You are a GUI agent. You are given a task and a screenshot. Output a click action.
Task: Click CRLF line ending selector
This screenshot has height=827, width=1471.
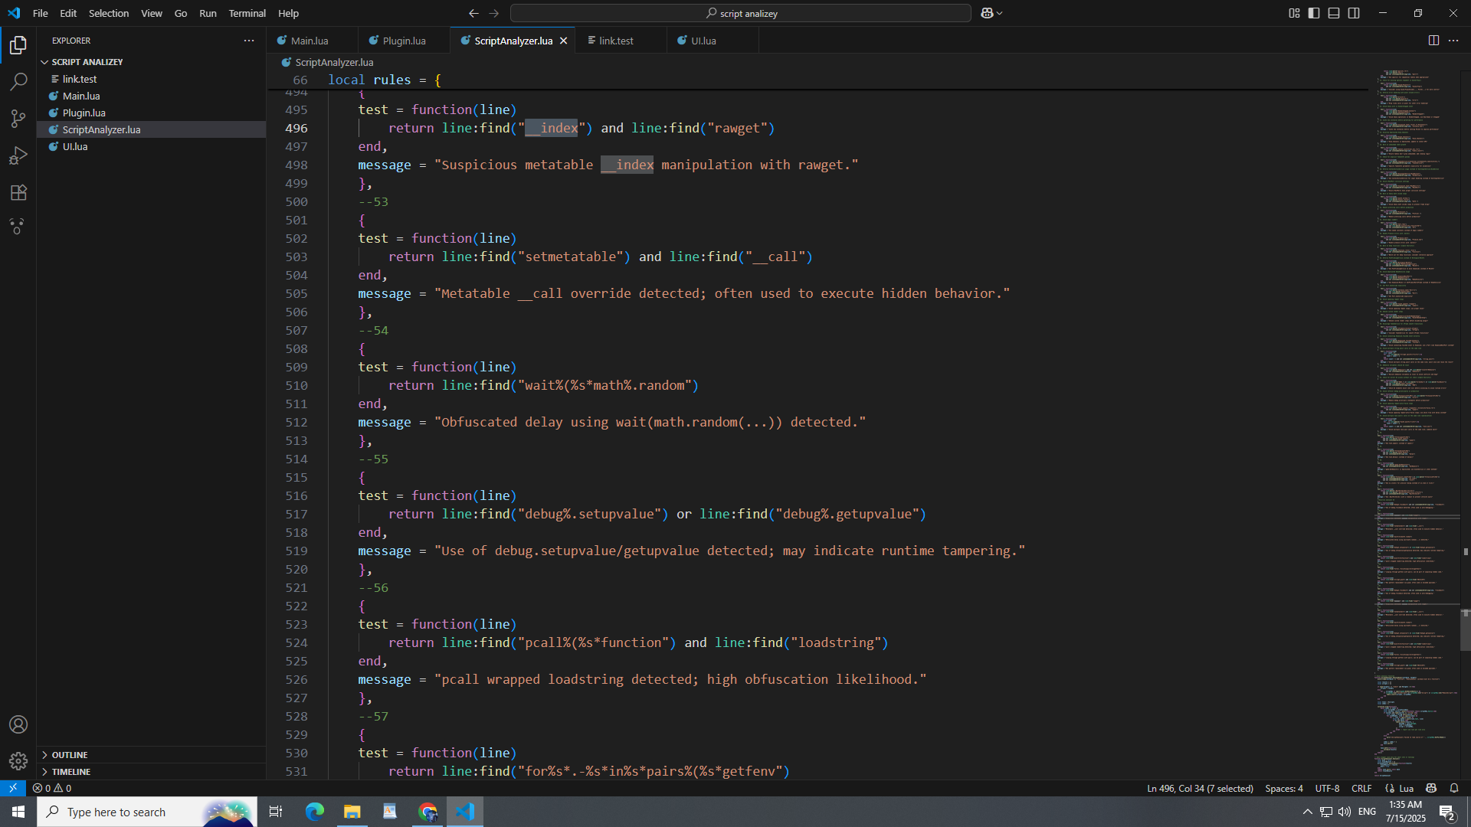pyautogui.click(x=1361, y=788)
